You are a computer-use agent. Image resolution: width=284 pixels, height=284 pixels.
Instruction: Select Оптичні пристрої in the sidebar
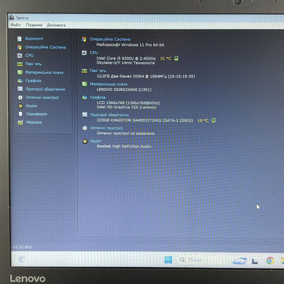click(x=43, y=98)
